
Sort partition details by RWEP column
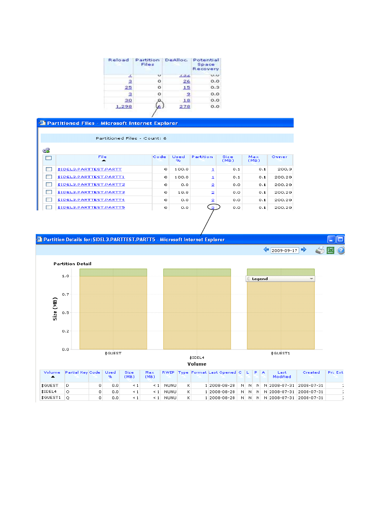click(x=168, y=372)
